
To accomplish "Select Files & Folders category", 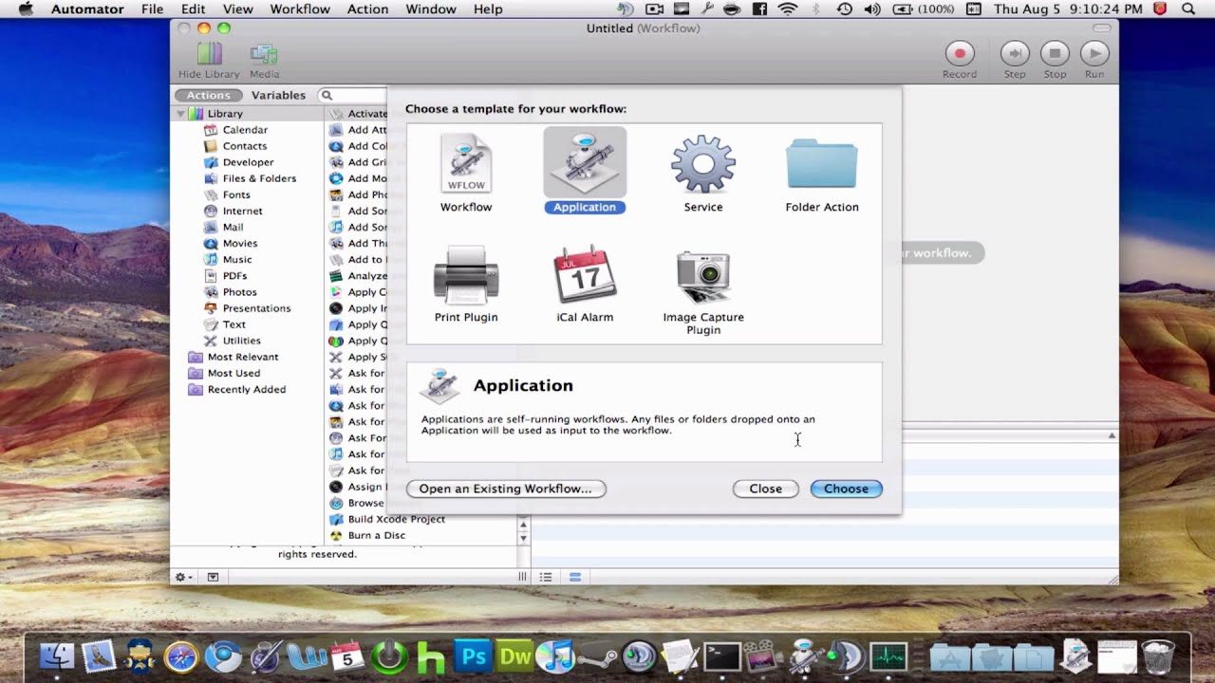I will [x=259, y=178].
